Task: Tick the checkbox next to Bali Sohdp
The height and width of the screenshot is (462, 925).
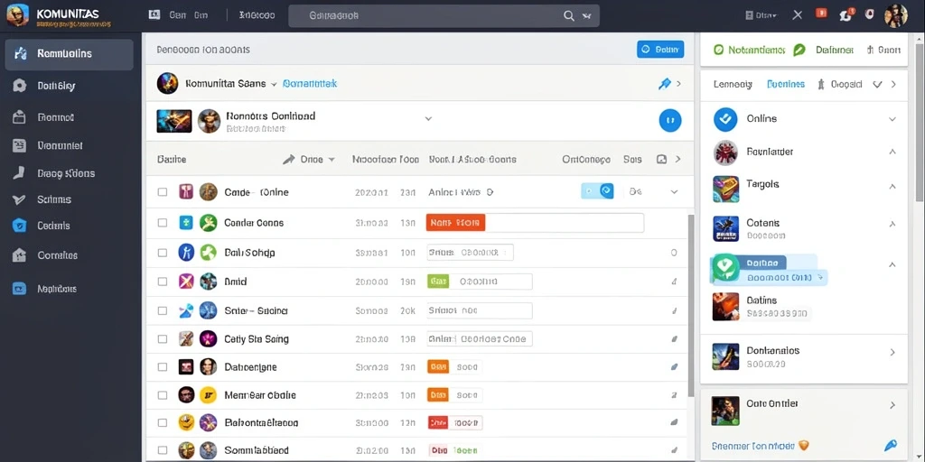Action: 163,253
